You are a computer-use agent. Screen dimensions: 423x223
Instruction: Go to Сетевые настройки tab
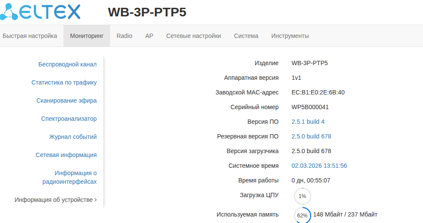pos(193,36)
